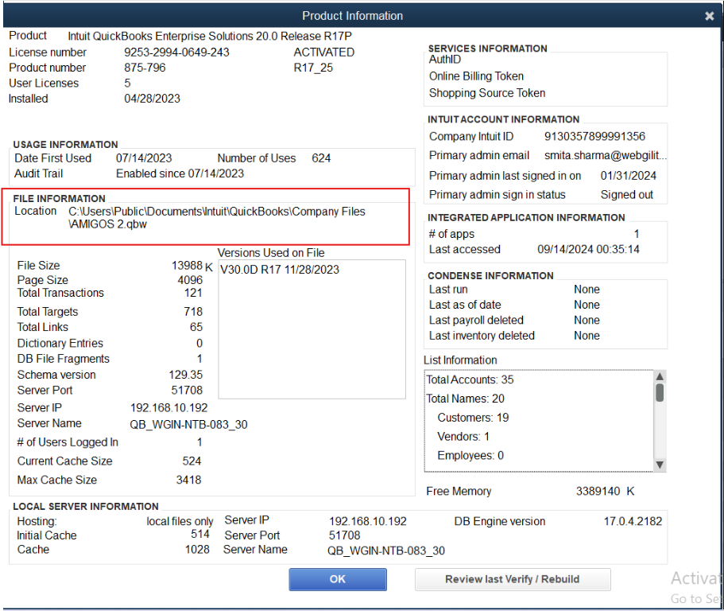Click the DB Engine version 17.0.4.2182
The height and width of the screenshot is (611, 724).
[633, 521]
